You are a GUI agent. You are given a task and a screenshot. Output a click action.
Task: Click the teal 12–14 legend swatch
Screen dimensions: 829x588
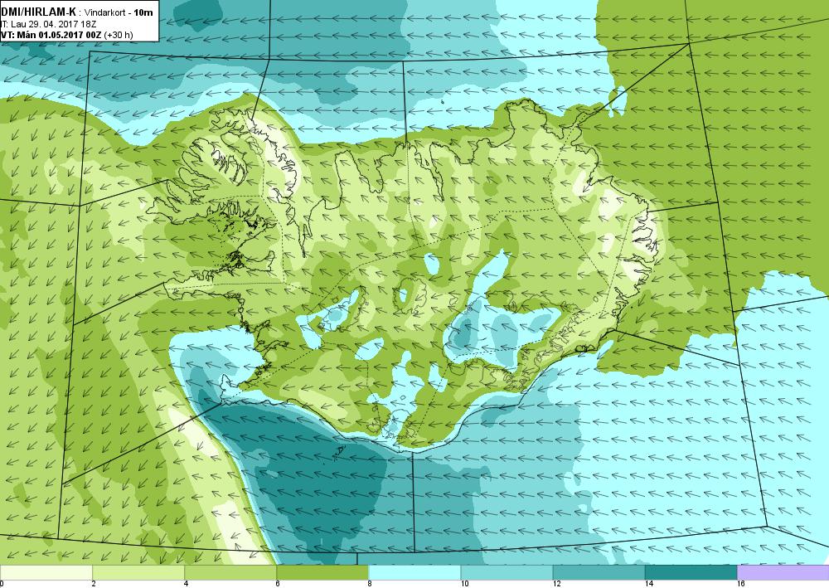(x=598, y=572)
